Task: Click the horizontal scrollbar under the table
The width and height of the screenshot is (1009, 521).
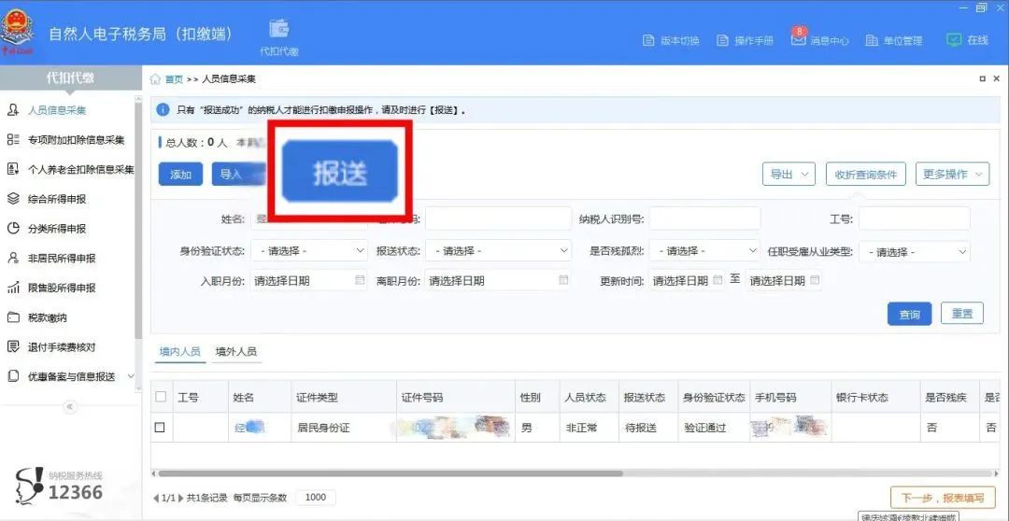Action: point(390,473)
